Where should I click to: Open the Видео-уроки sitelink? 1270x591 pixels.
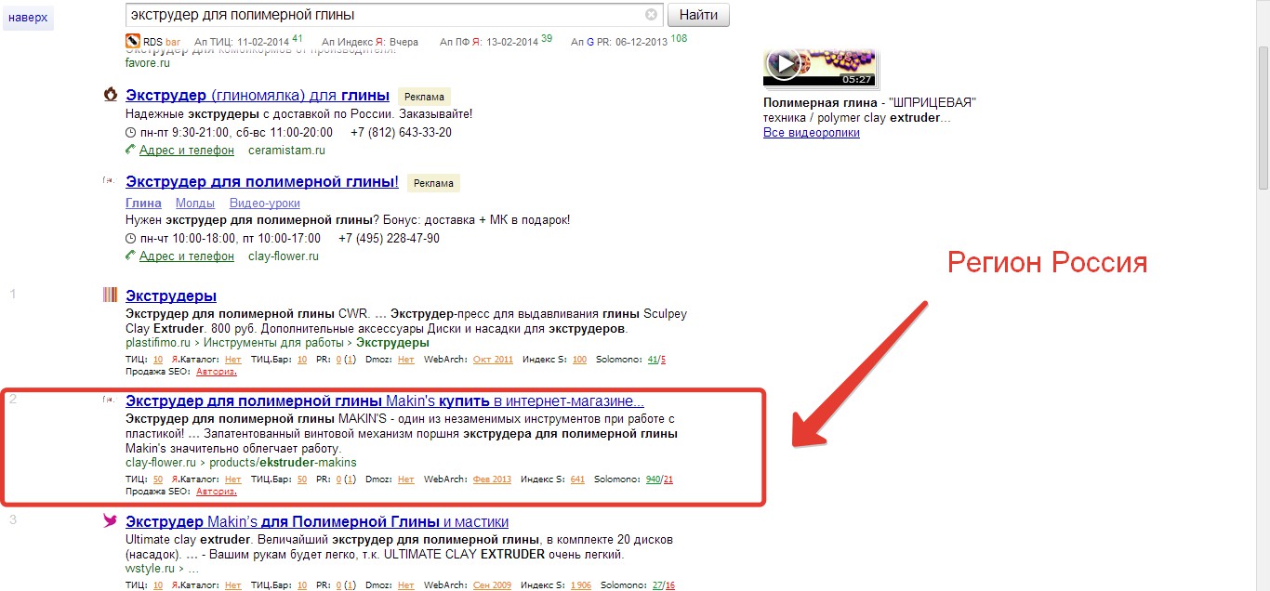coord(265,203)
